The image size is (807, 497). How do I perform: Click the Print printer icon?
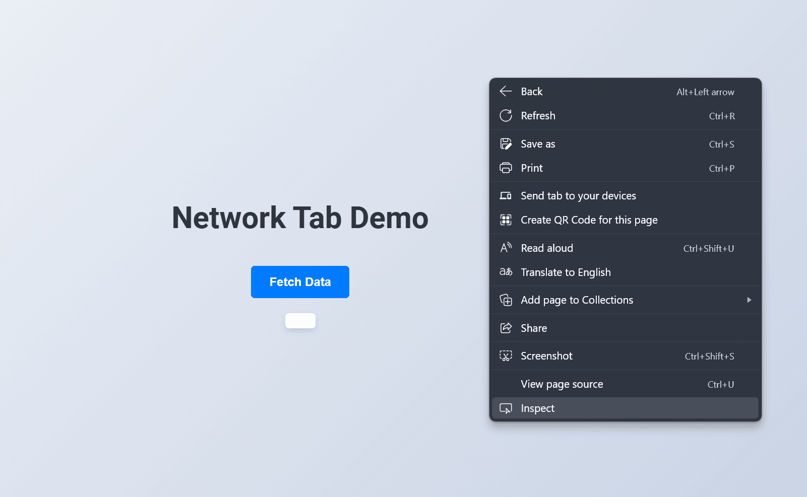pyautogui.click(x=506, y=168)
